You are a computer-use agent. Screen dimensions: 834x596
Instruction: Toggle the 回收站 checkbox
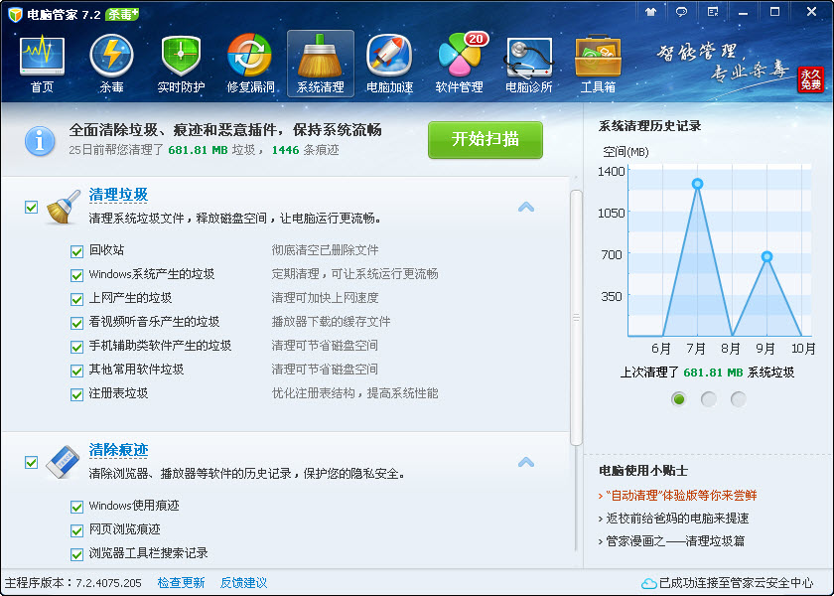(x=77, y=251)
